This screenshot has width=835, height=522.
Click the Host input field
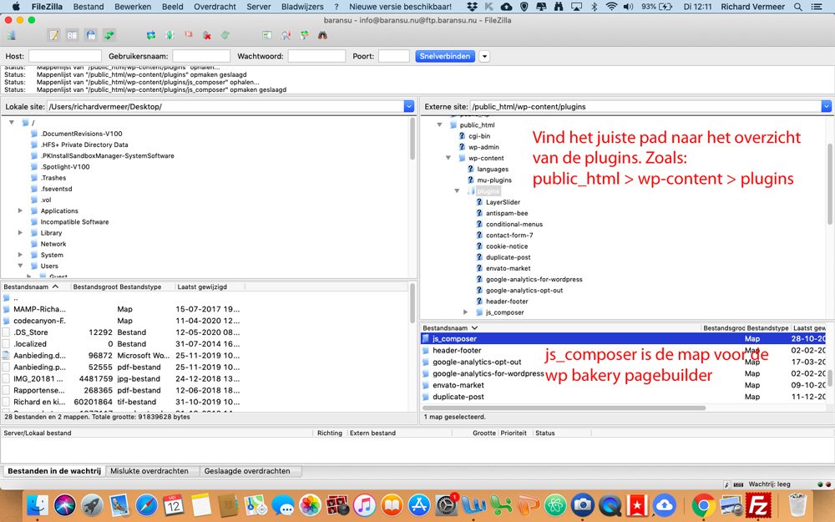(64, 56)
